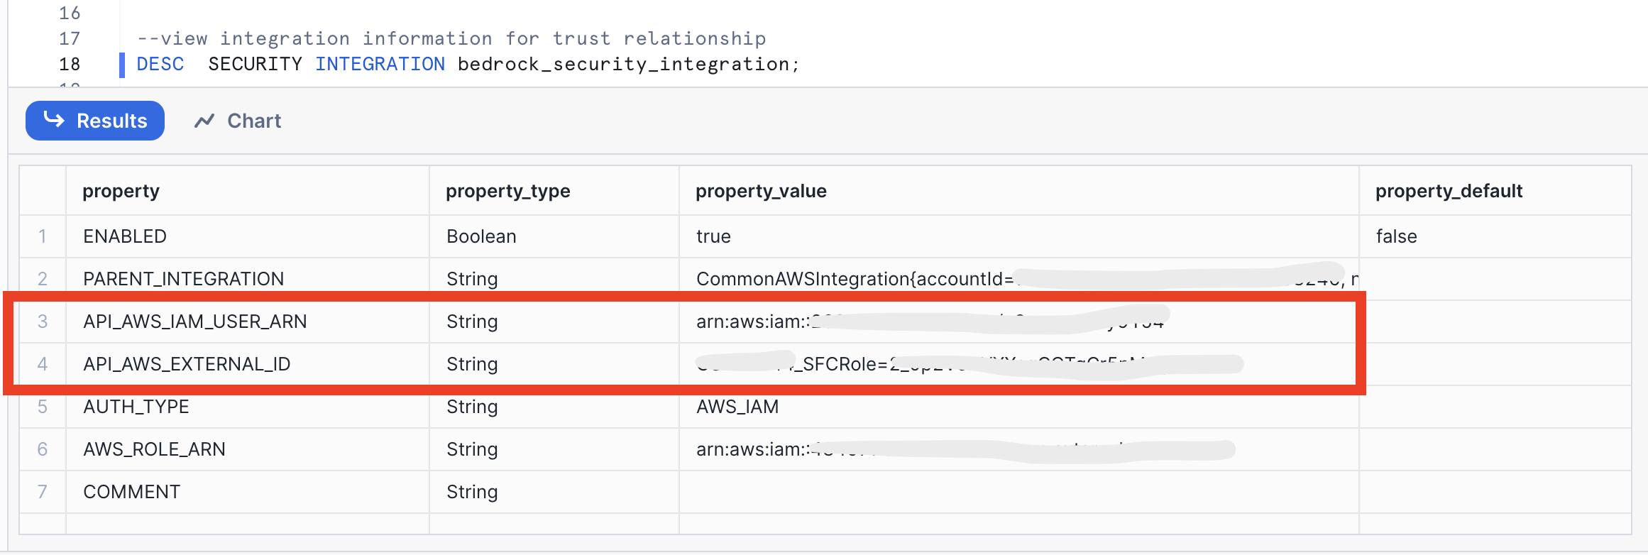Click the property_value column header

[x=761, y=191]
